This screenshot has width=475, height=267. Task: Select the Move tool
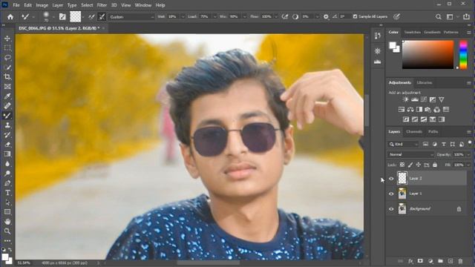pyautogui.click(x=7, y=39)
